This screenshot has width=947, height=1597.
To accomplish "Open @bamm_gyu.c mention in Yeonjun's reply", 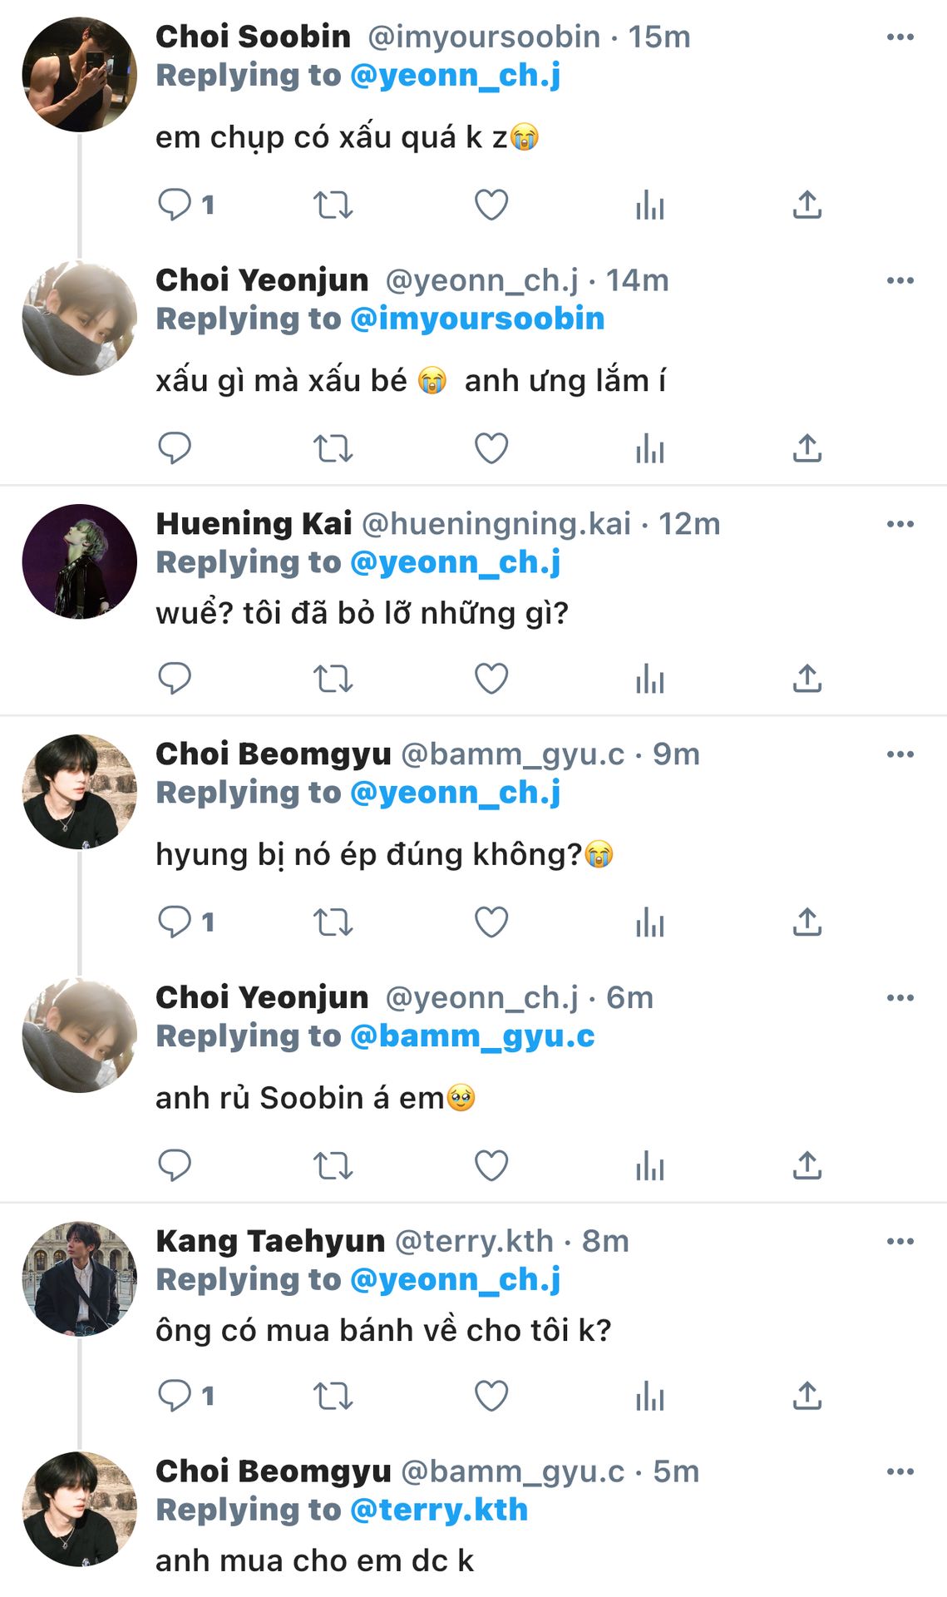I will click(472, 1036).
